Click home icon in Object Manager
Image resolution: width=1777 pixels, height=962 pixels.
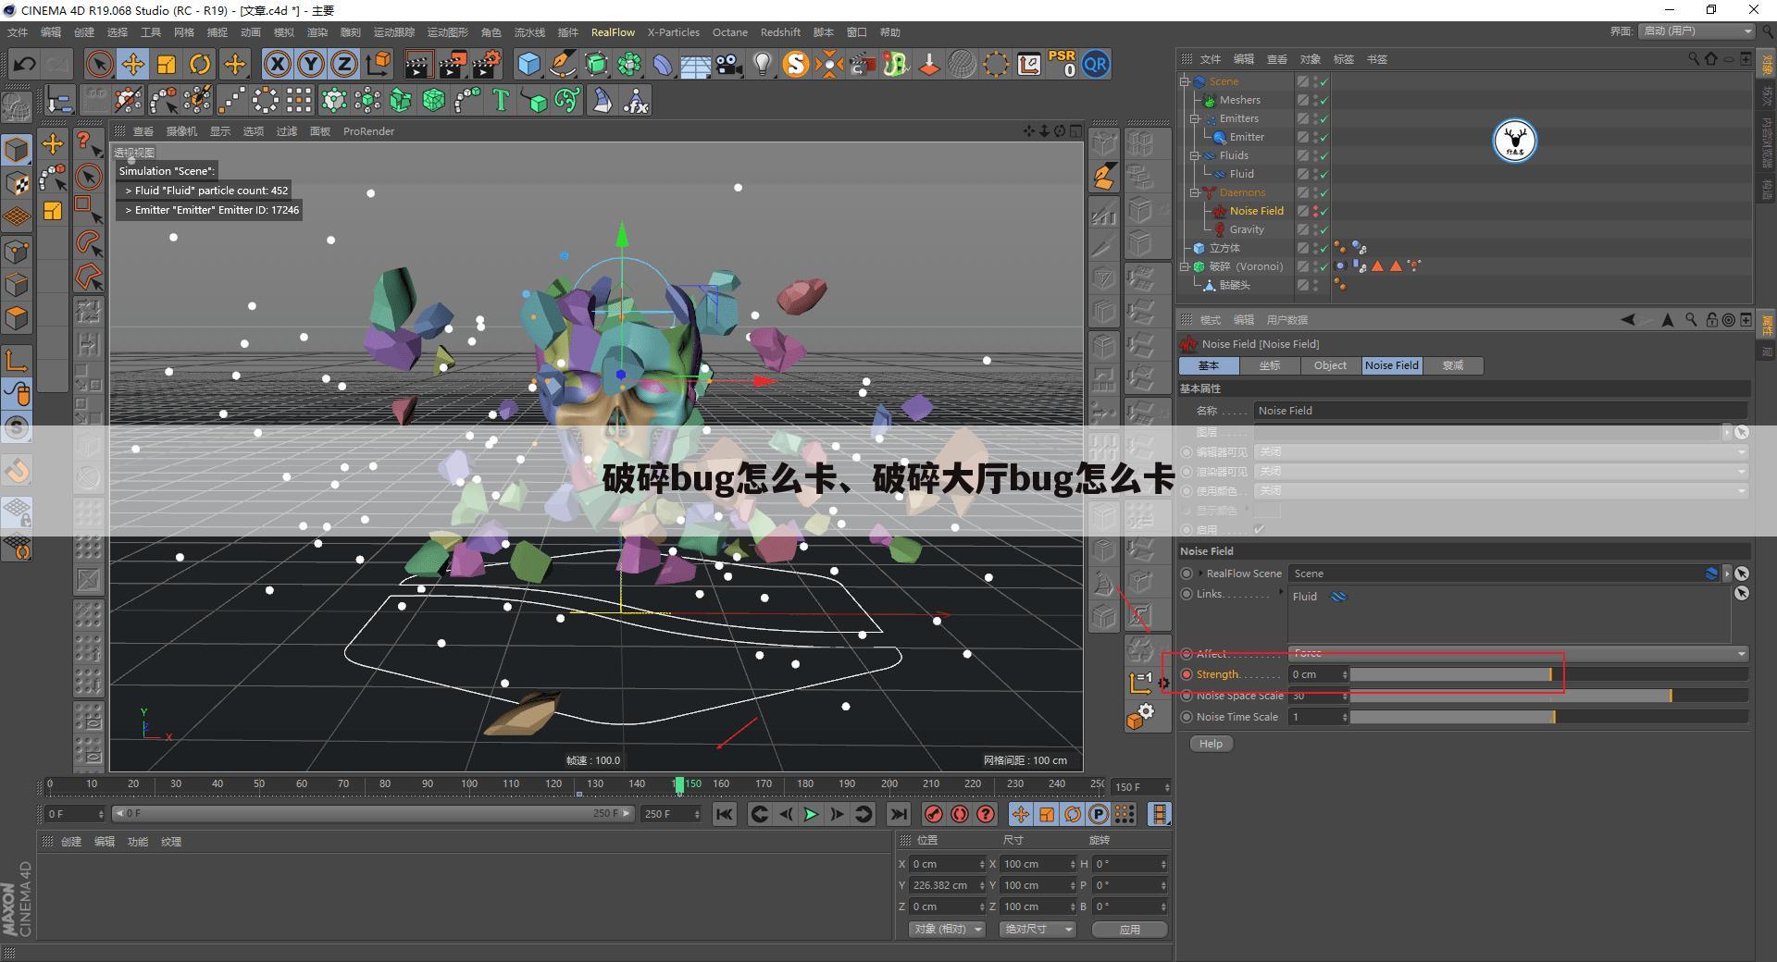[1710, 58]
